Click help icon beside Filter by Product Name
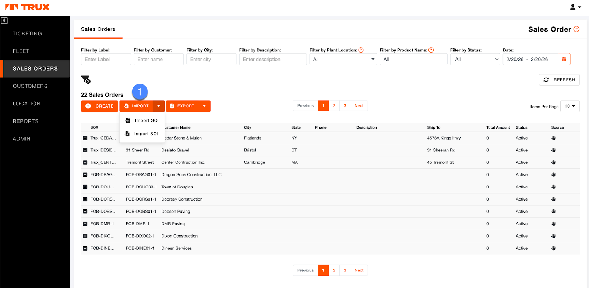The height and width of the screenshot is (288, 589). 431,50
